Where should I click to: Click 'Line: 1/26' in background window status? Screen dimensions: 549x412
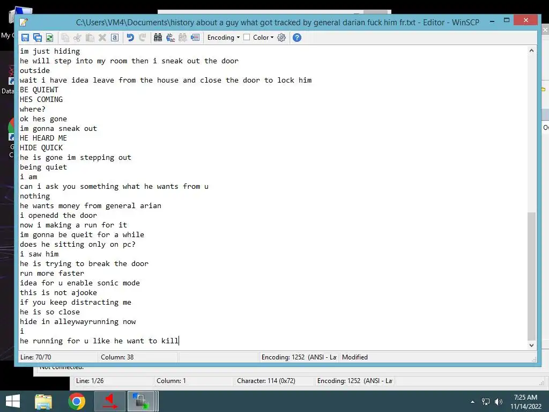[x=90, y=381]
